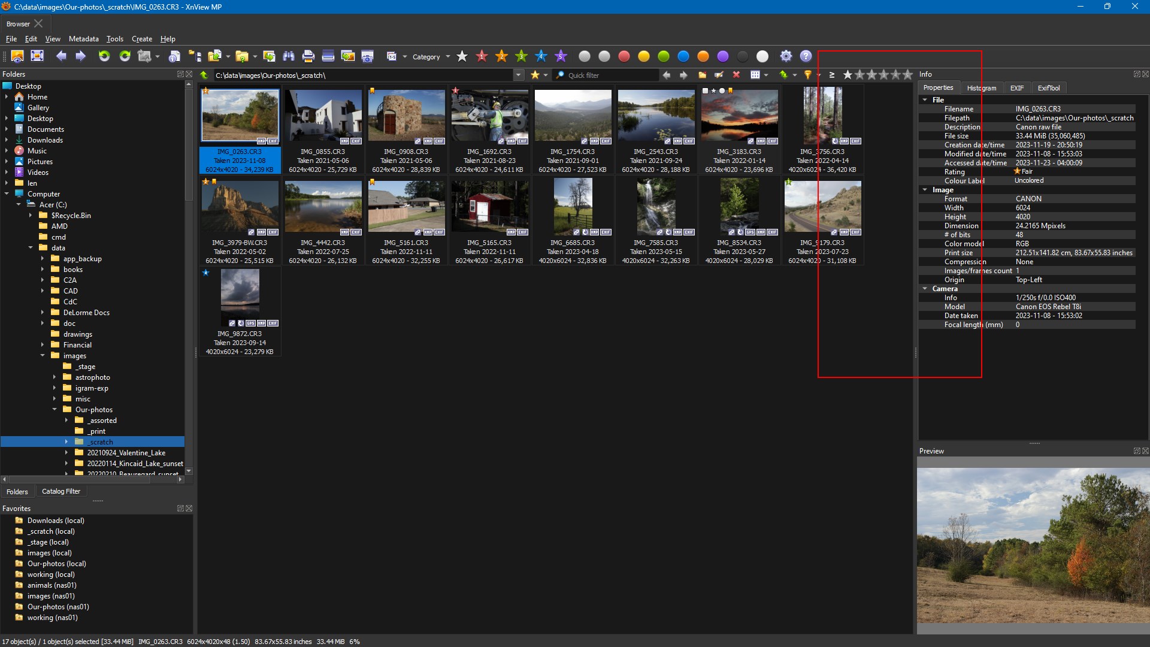This screenshot has height=647, width=1150.
Task: Click the rotate left refresh icon
Action: [x=104, y=56]
